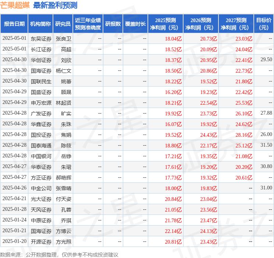Select the 报告日期 column header
This screenshot has width=274, height=258.
click(x=14, y=24)
